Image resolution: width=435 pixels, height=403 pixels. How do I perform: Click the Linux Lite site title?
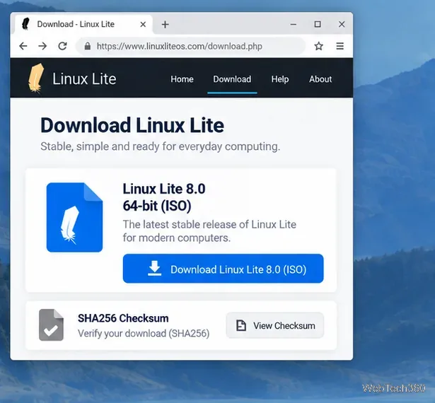point(84,78)
